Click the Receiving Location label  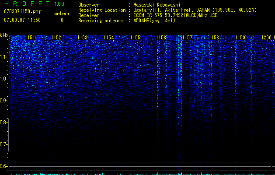tap(102, 10)
